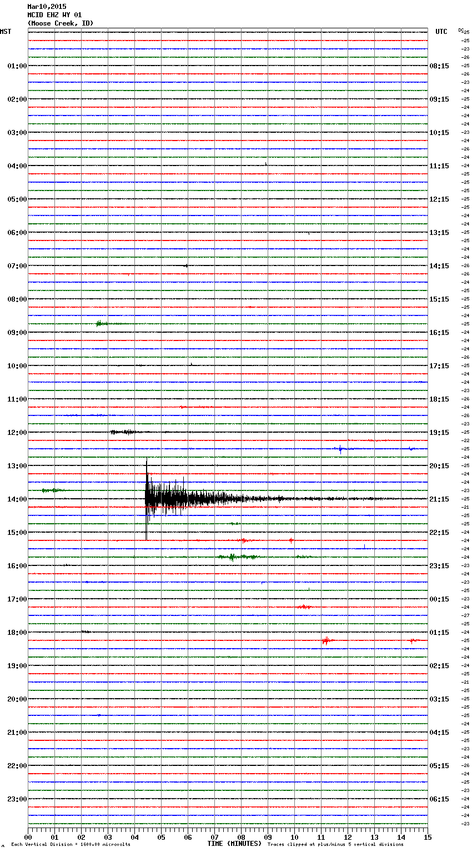The width and height of the screenshot is (472, 852).
Task: Click the 13:15 UTC row label
Action: click(439, 233)
